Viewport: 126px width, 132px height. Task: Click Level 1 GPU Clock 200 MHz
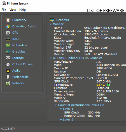(x=94, y=113)
